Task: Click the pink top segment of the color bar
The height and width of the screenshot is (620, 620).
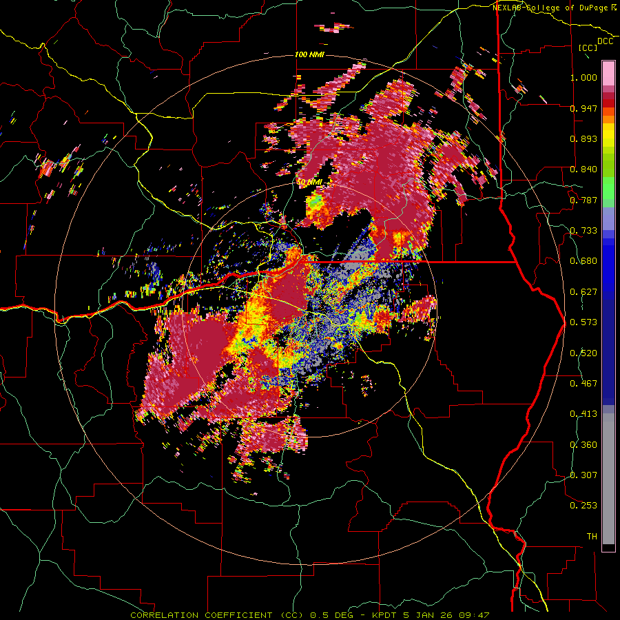Action: pos(608,74)
